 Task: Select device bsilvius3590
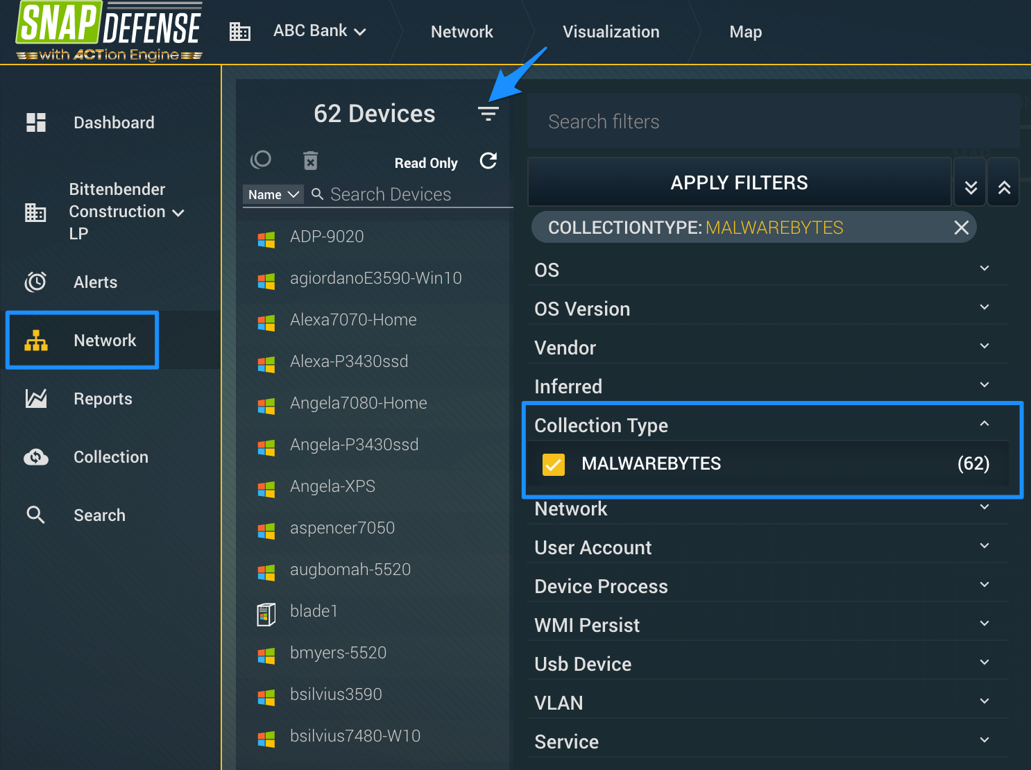tap(336, 694)
